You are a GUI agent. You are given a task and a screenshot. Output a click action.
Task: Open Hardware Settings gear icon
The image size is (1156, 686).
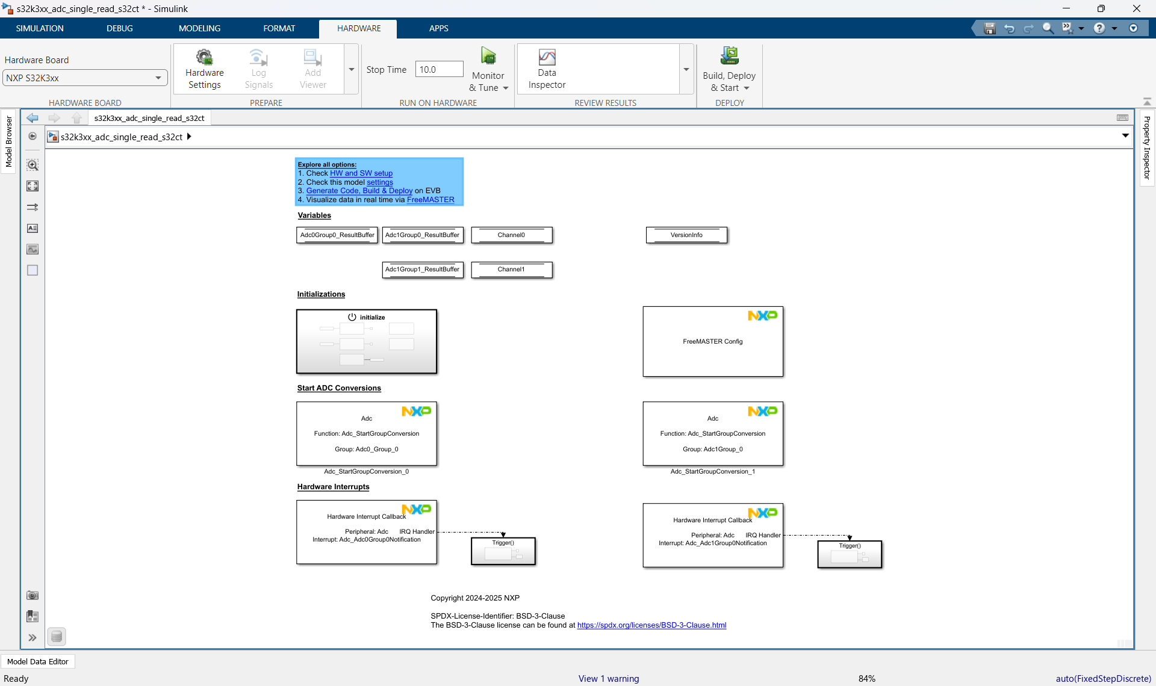(x=204, y=57)
